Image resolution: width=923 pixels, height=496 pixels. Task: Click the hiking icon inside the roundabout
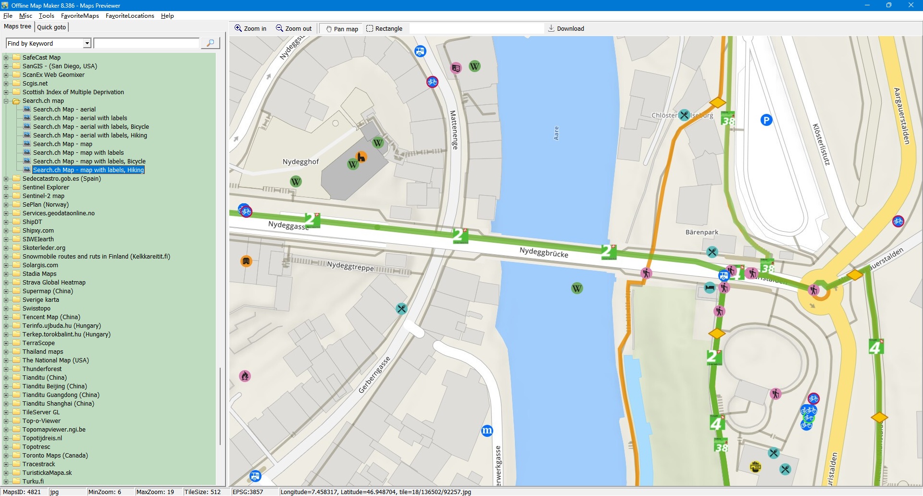coord(813,290)
